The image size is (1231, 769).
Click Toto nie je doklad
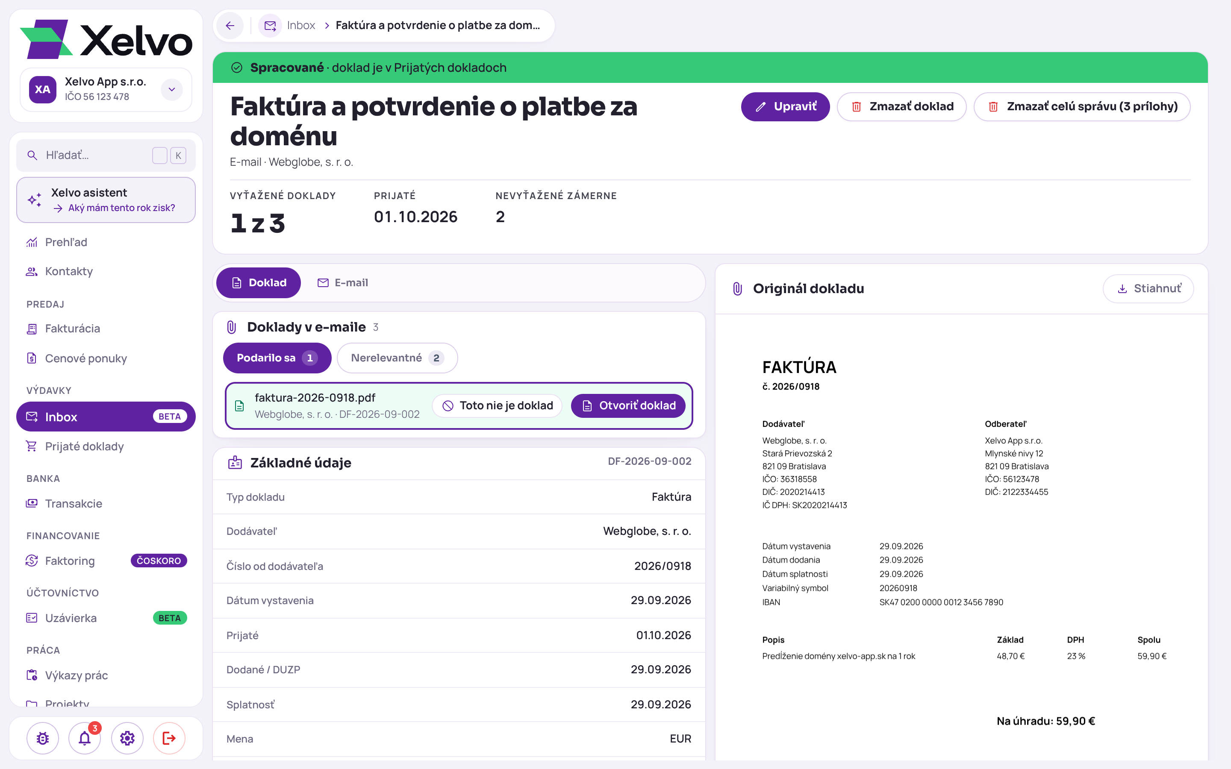497,406
